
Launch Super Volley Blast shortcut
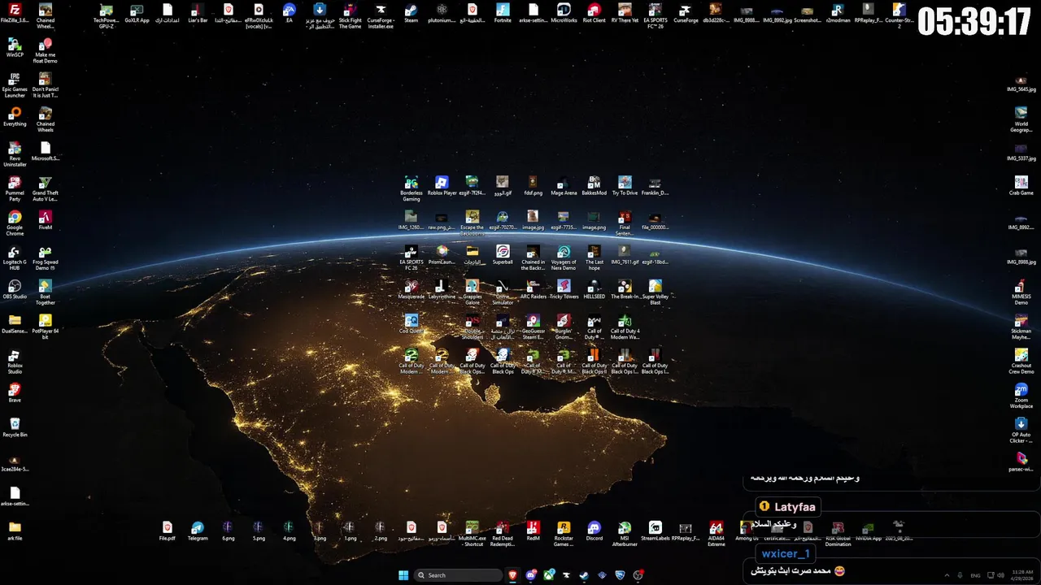656,292
